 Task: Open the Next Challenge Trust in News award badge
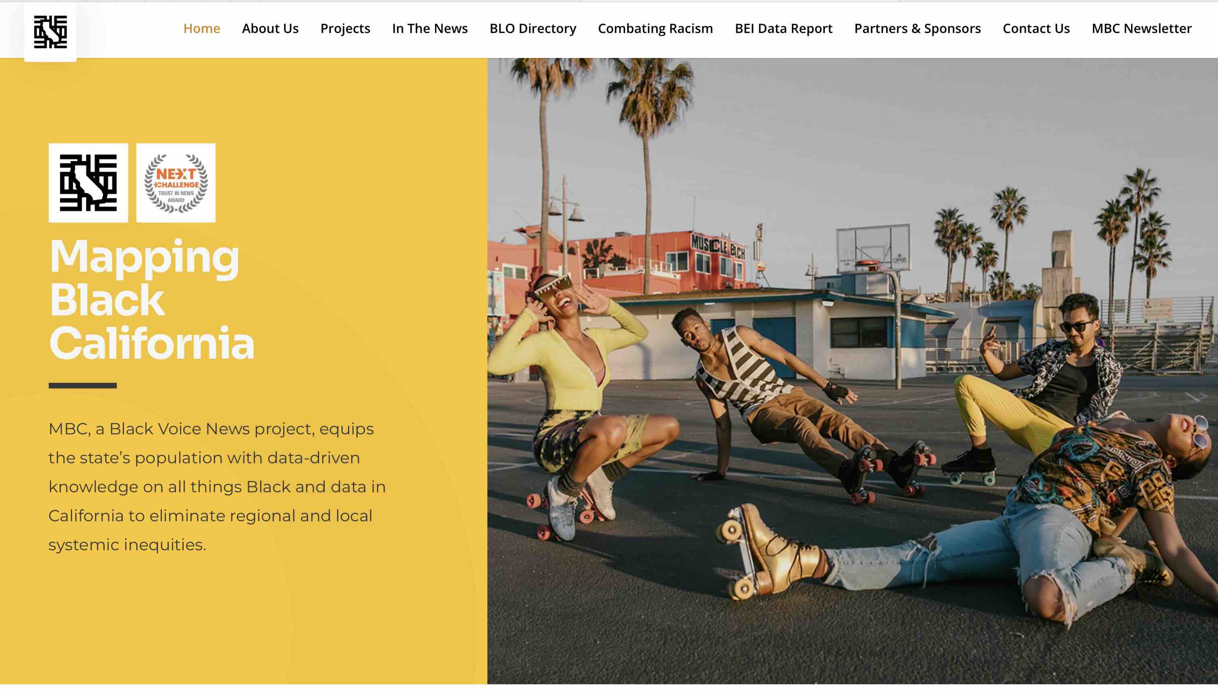176,183
